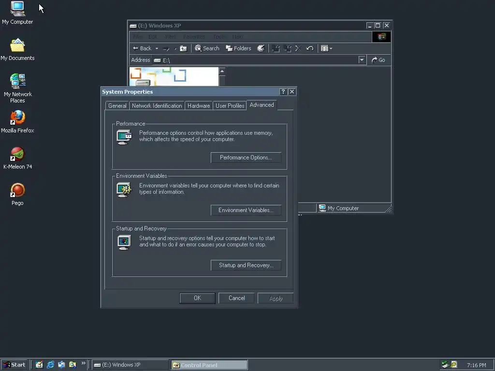The image size is (495, 371).
Task: Click the Performance section monitor icon
Action: [x=124, y=137]
